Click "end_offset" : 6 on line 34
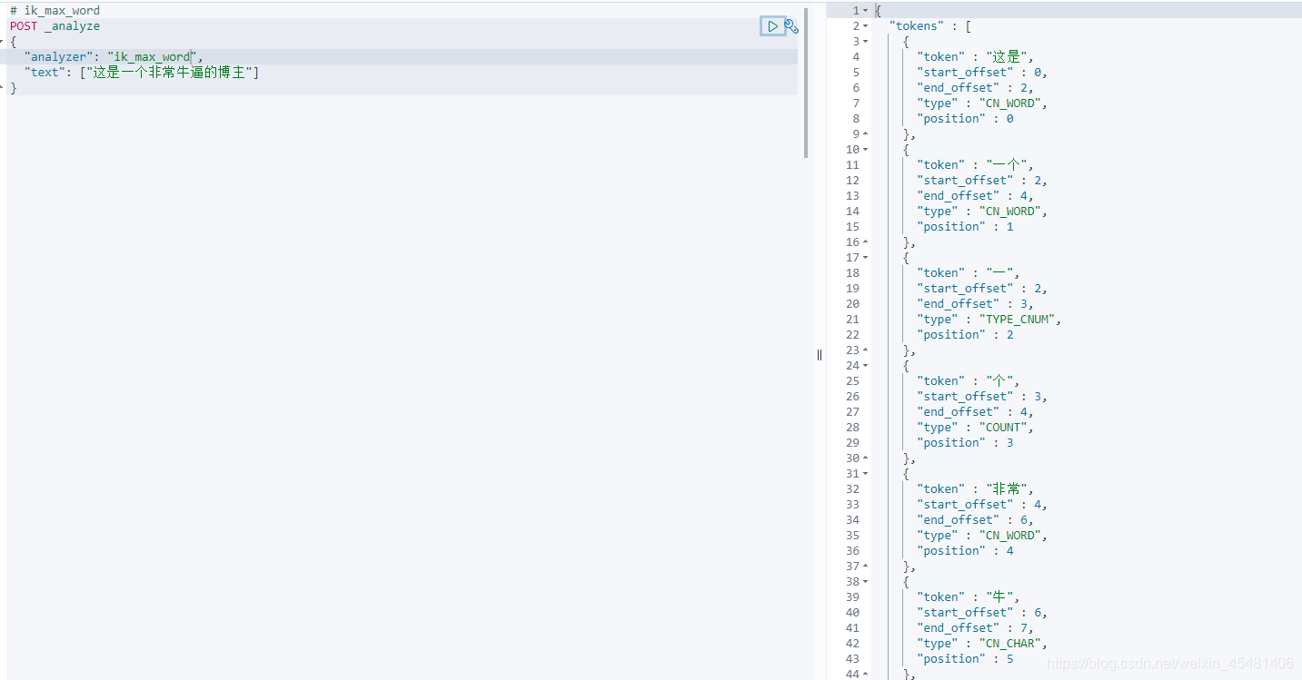Image resolution: width=1302 pixels, height=680 pixels. click(975, 520)
